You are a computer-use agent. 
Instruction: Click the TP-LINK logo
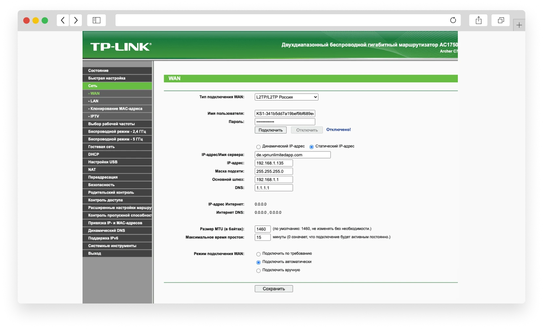click(x=120, y=46)
